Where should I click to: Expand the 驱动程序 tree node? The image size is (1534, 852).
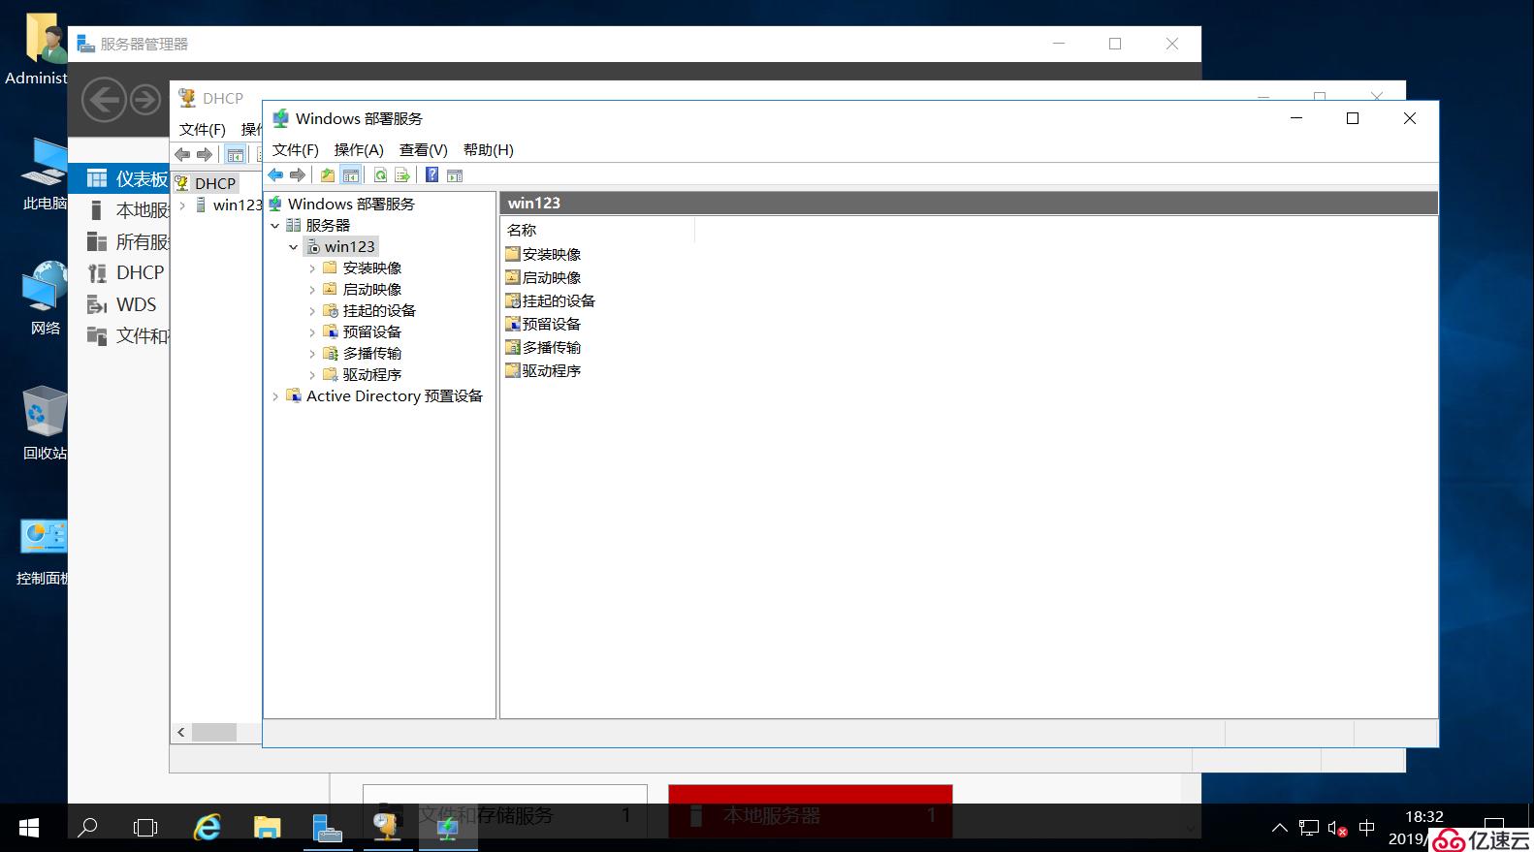pos(312,374)
